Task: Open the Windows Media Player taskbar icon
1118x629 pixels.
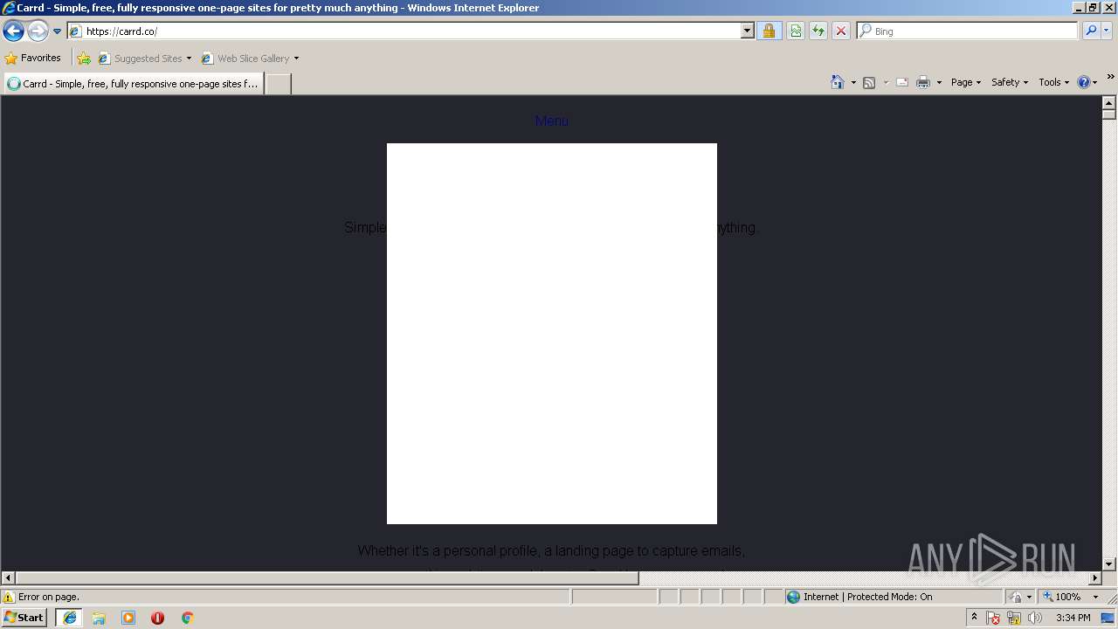Action: [x=128, y=618]
